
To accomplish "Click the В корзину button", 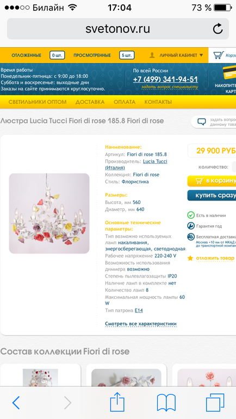I will 212,181.
